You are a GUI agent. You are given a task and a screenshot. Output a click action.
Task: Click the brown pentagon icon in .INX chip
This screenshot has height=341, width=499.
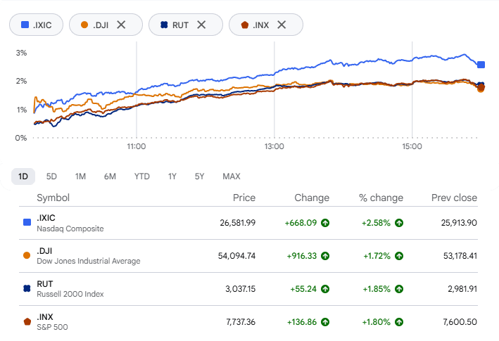244,25
